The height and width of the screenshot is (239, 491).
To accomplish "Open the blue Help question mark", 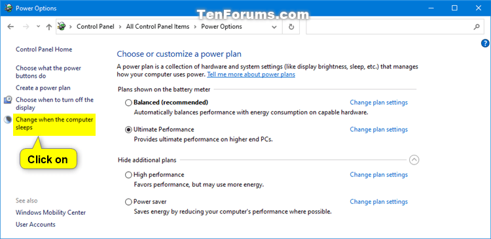I will coord(484,44).
